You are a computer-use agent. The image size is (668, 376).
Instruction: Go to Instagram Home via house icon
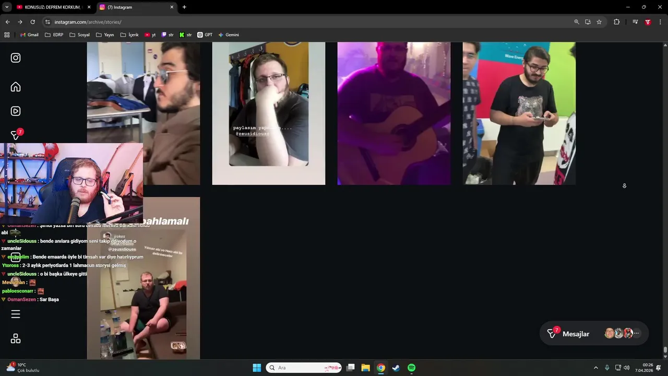tap(16, 87)
